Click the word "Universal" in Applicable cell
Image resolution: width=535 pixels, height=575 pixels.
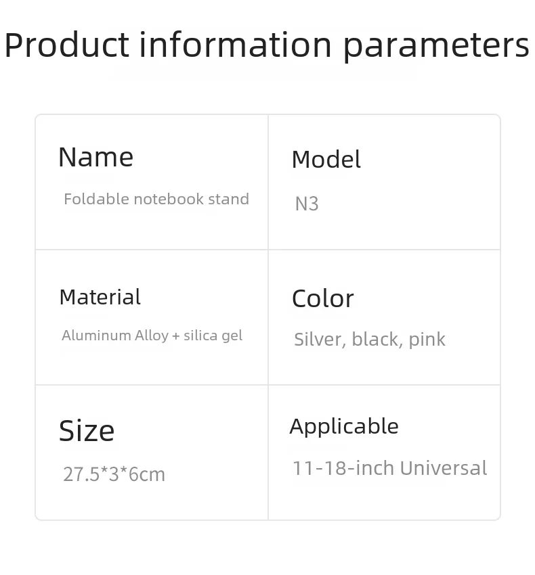444,468
